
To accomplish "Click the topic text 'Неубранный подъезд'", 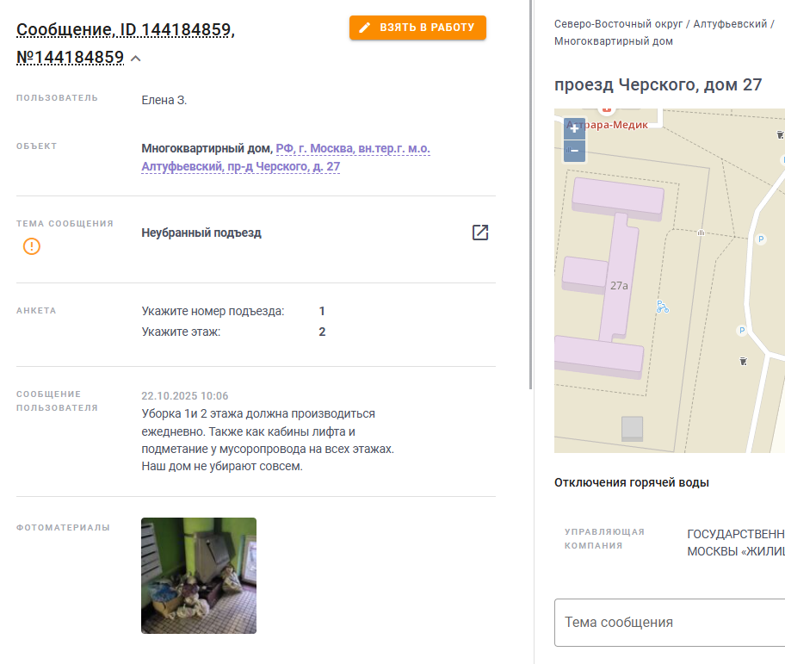I will [x=201, y=233].
